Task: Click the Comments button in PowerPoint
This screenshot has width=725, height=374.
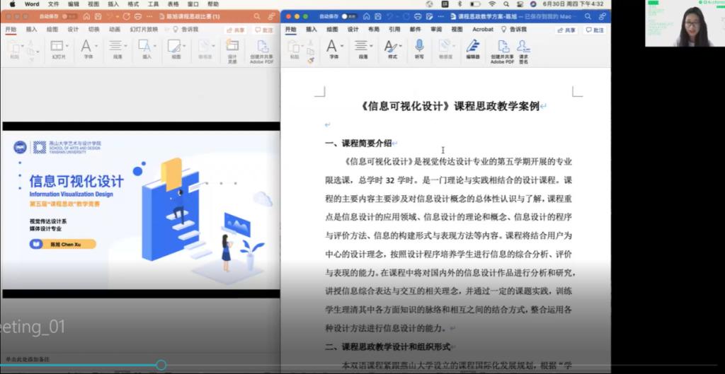Action: point(263,30)
